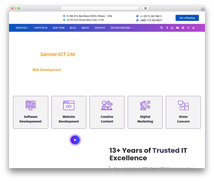The image size is (214, 181).
Task: Open the Facebook social icon
Action: coord(167,28)
